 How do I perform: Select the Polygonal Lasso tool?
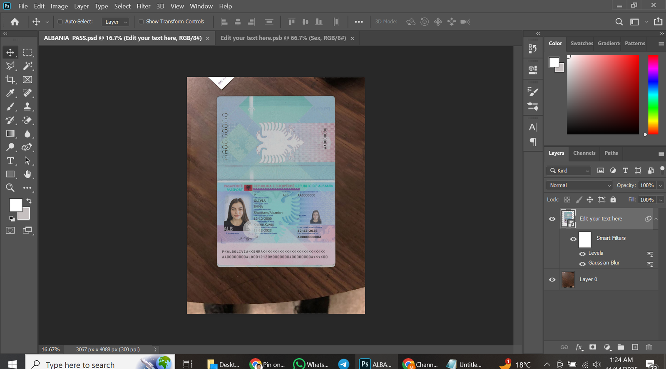pos(10,66)
